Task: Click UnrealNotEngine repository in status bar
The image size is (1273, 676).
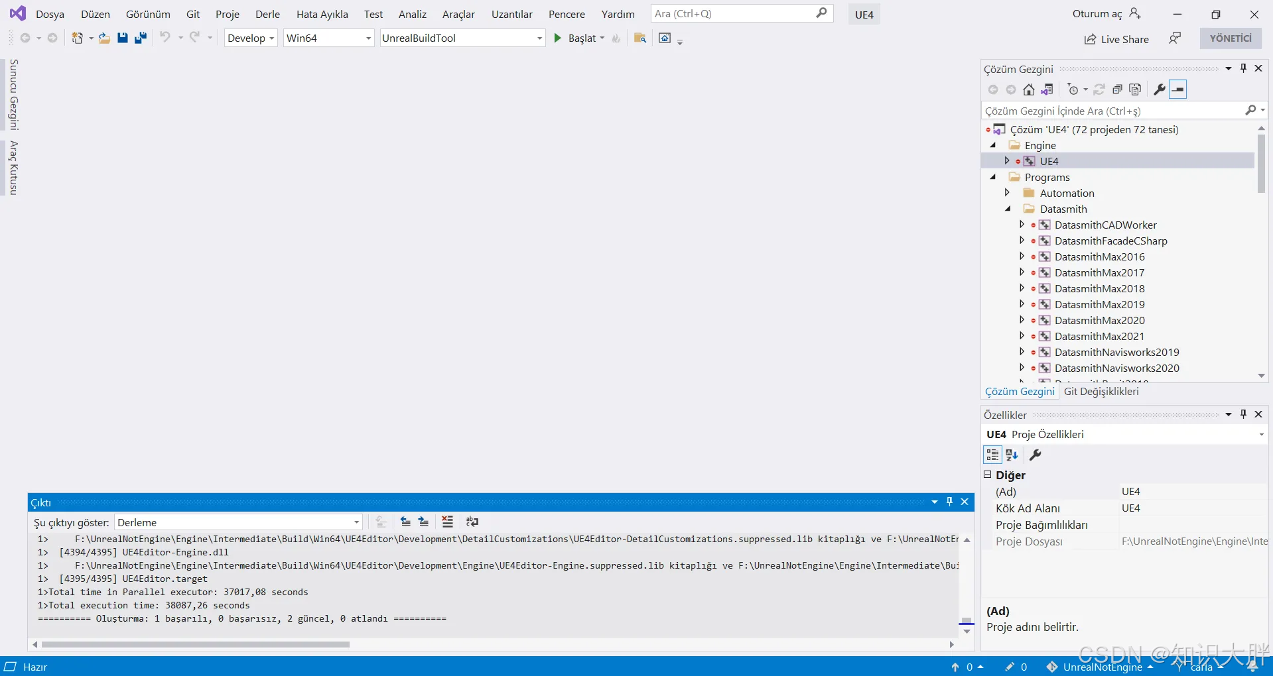Action: [1100, 667]
